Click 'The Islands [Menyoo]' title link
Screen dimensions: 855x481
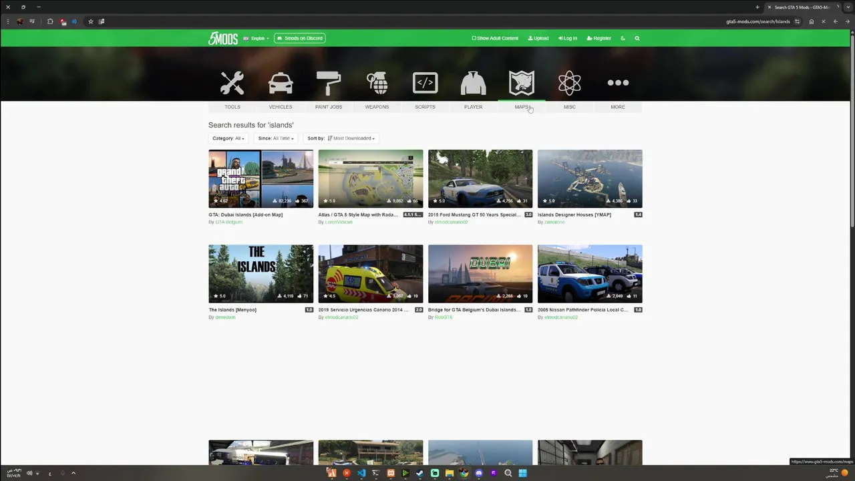tap(232, 309)
